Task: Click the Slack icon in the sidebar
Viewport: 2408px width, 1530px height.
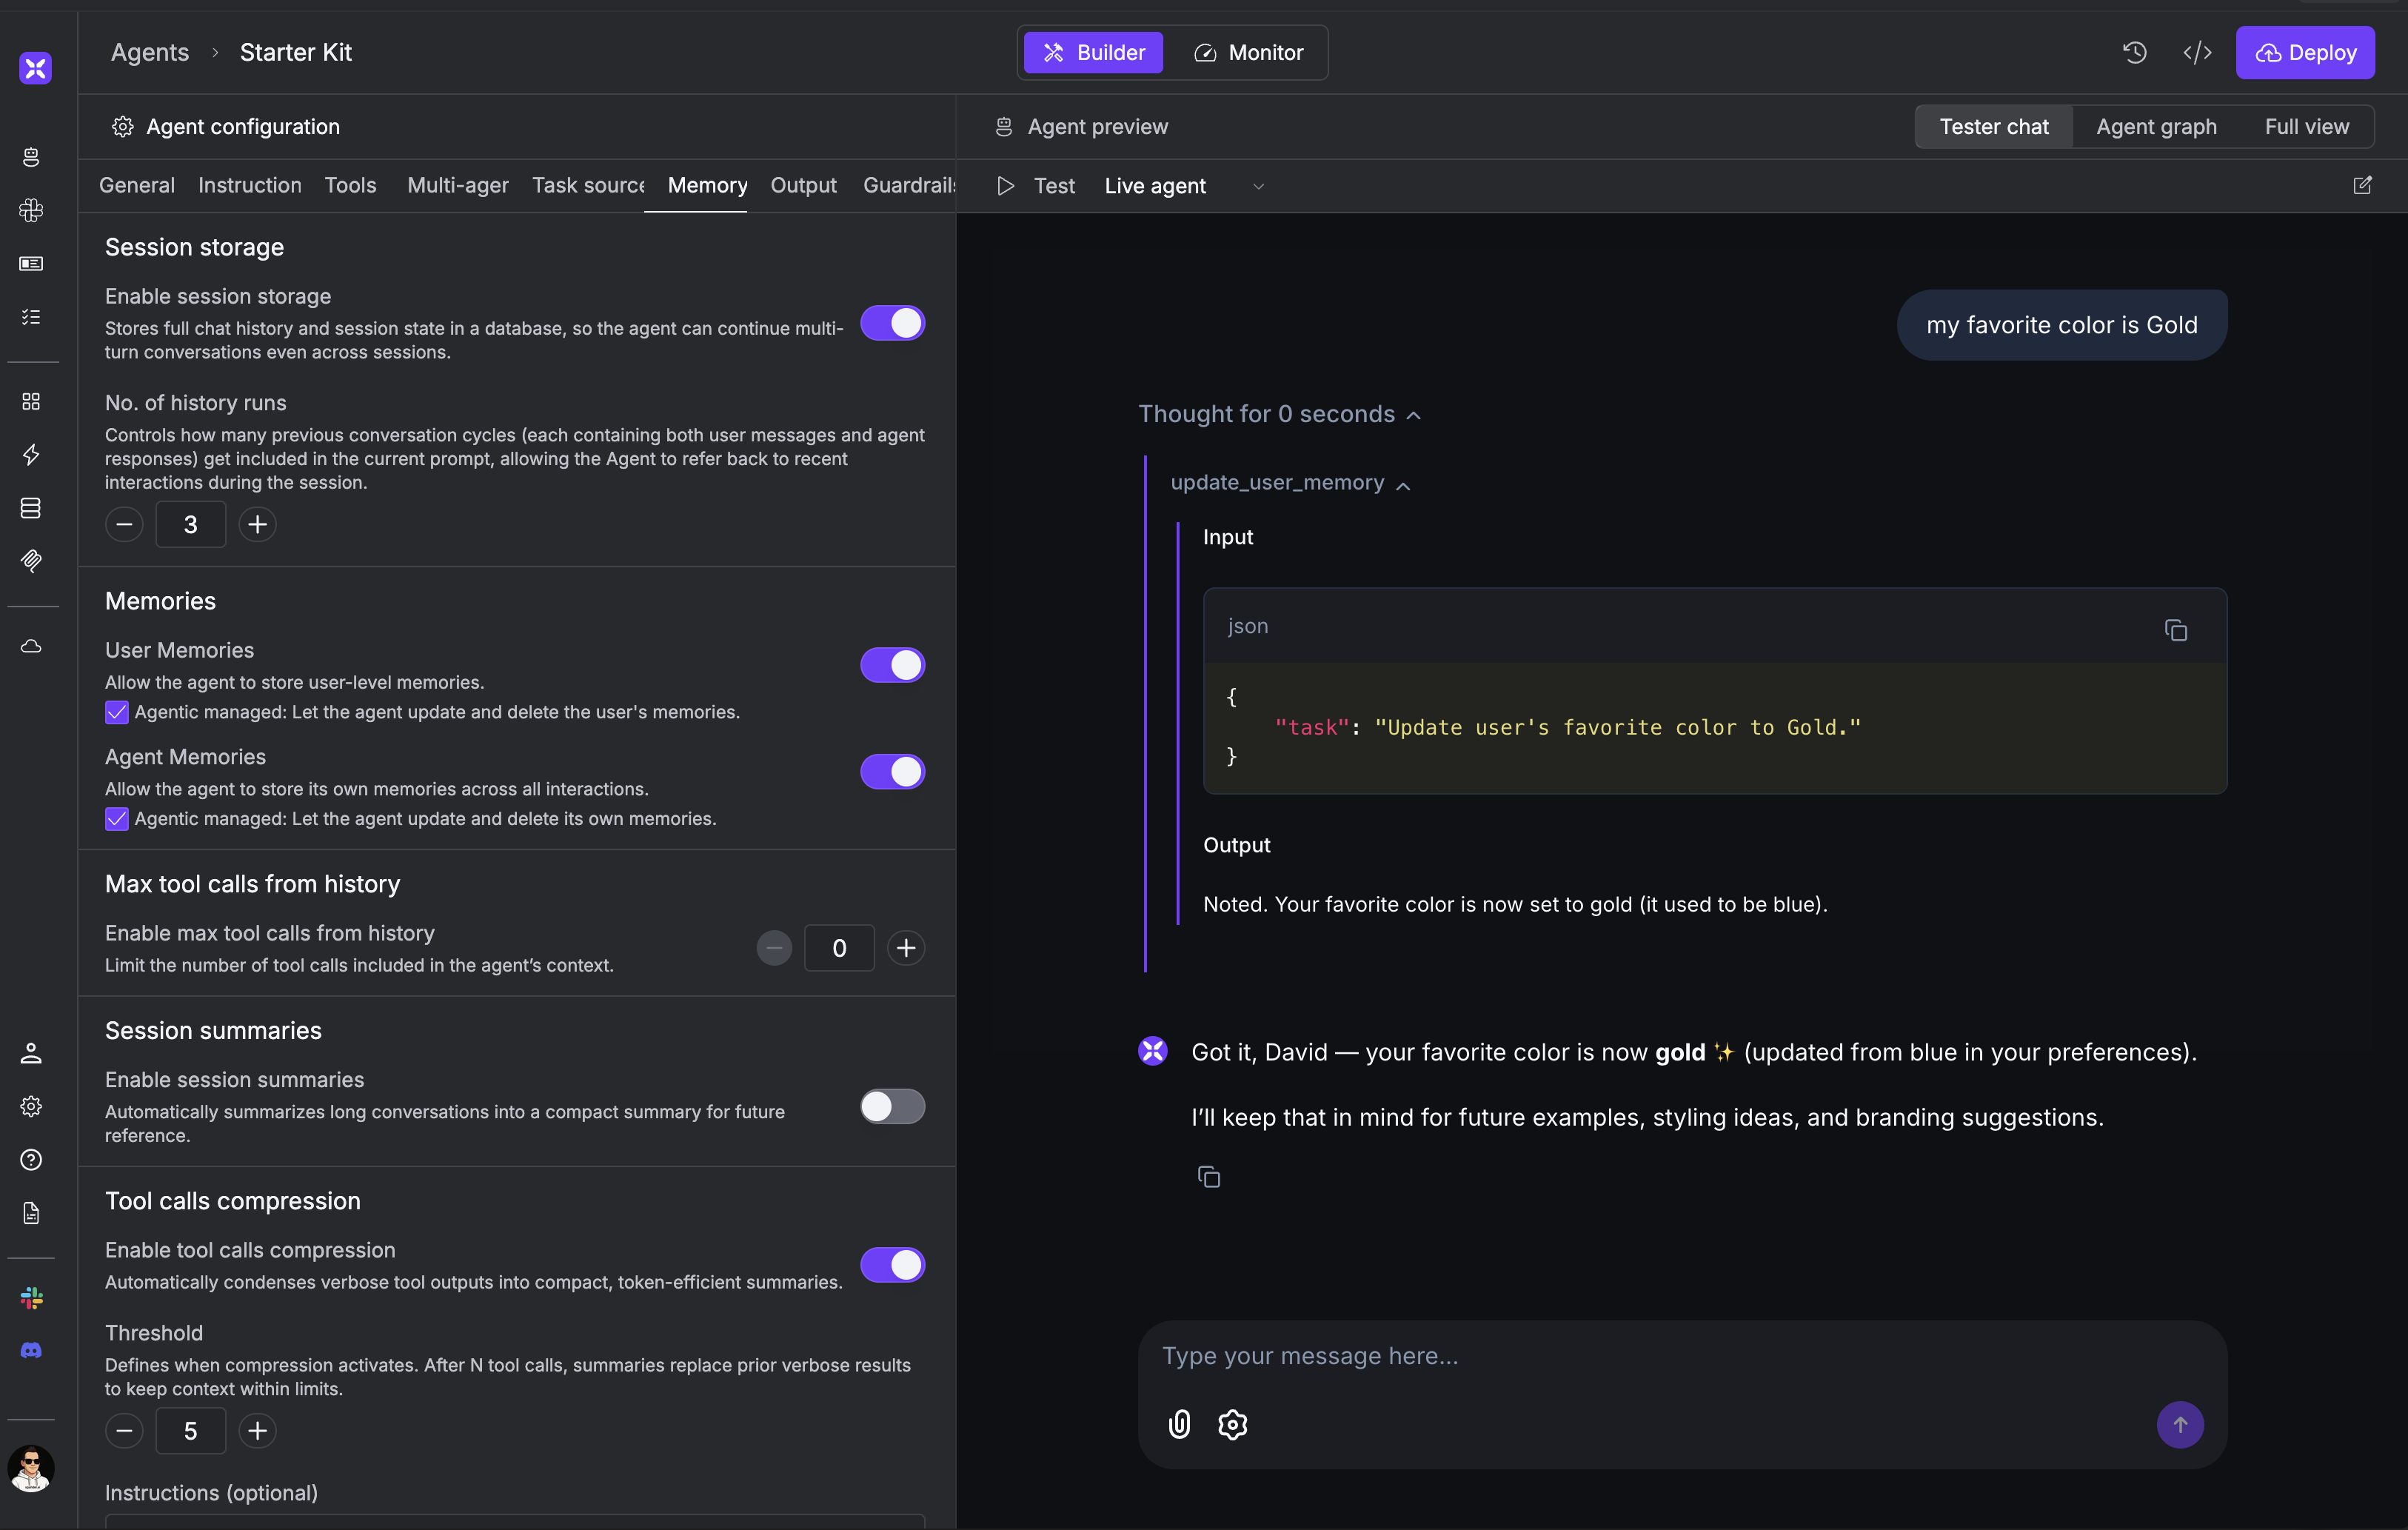Action: (31, 1298)
